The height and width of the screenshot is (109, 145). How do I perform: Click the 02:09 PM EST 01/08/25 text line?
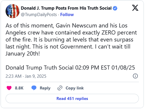click(x=105, y=68)
